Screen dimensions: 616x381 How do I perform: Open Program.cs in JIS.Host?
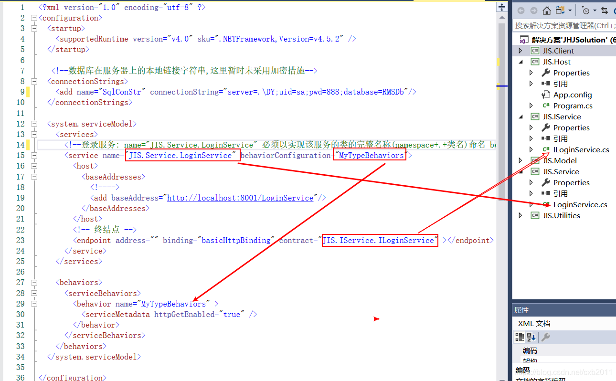[x=573, y=106]
